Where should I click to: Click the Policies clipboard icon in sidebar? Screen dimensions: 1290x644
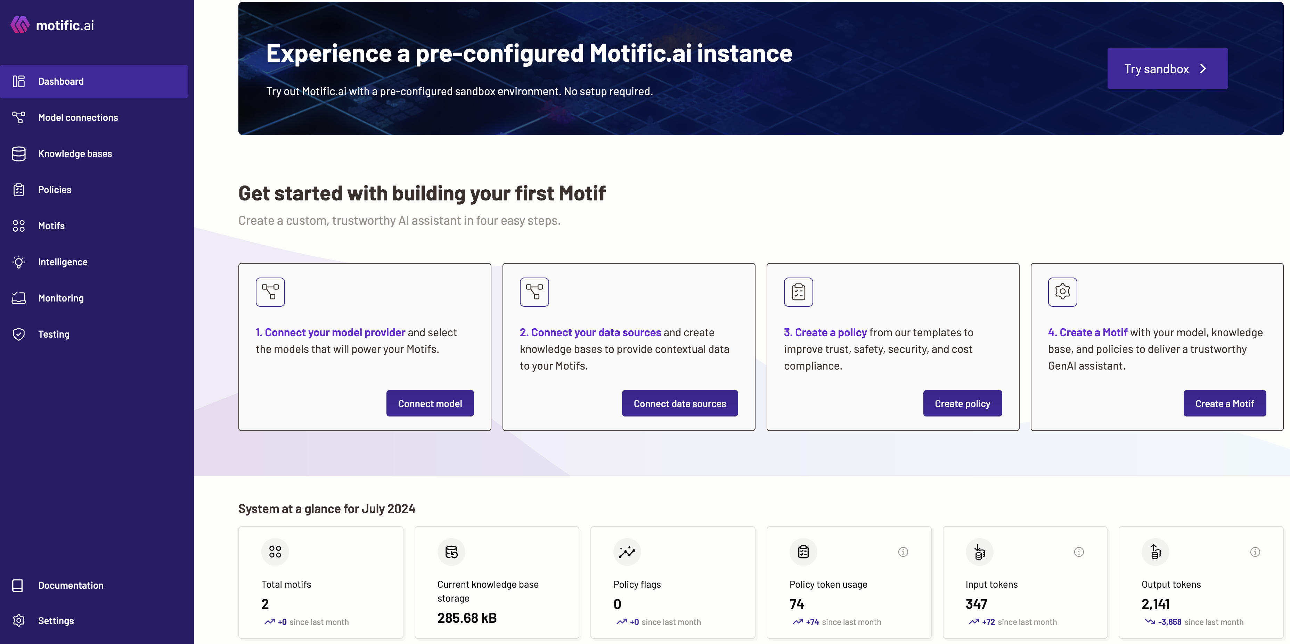18,190
